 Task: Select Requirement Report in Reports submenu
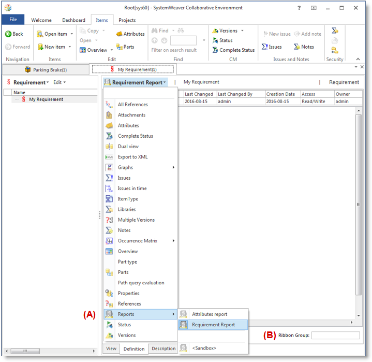click(x=213, y=325)
